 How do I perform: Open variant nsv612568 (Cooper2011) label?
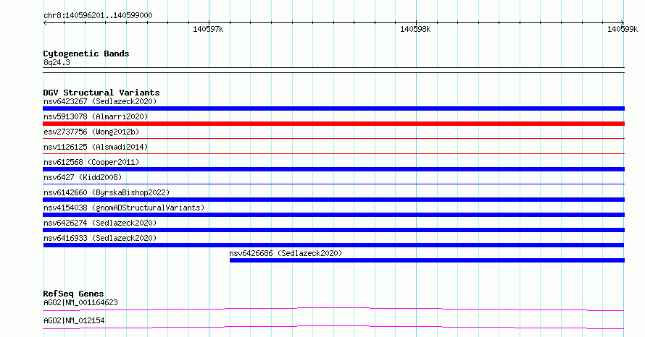coord(91,162)
